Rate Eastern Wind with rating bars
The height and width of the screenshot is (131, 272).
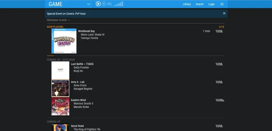pos(220,100)
